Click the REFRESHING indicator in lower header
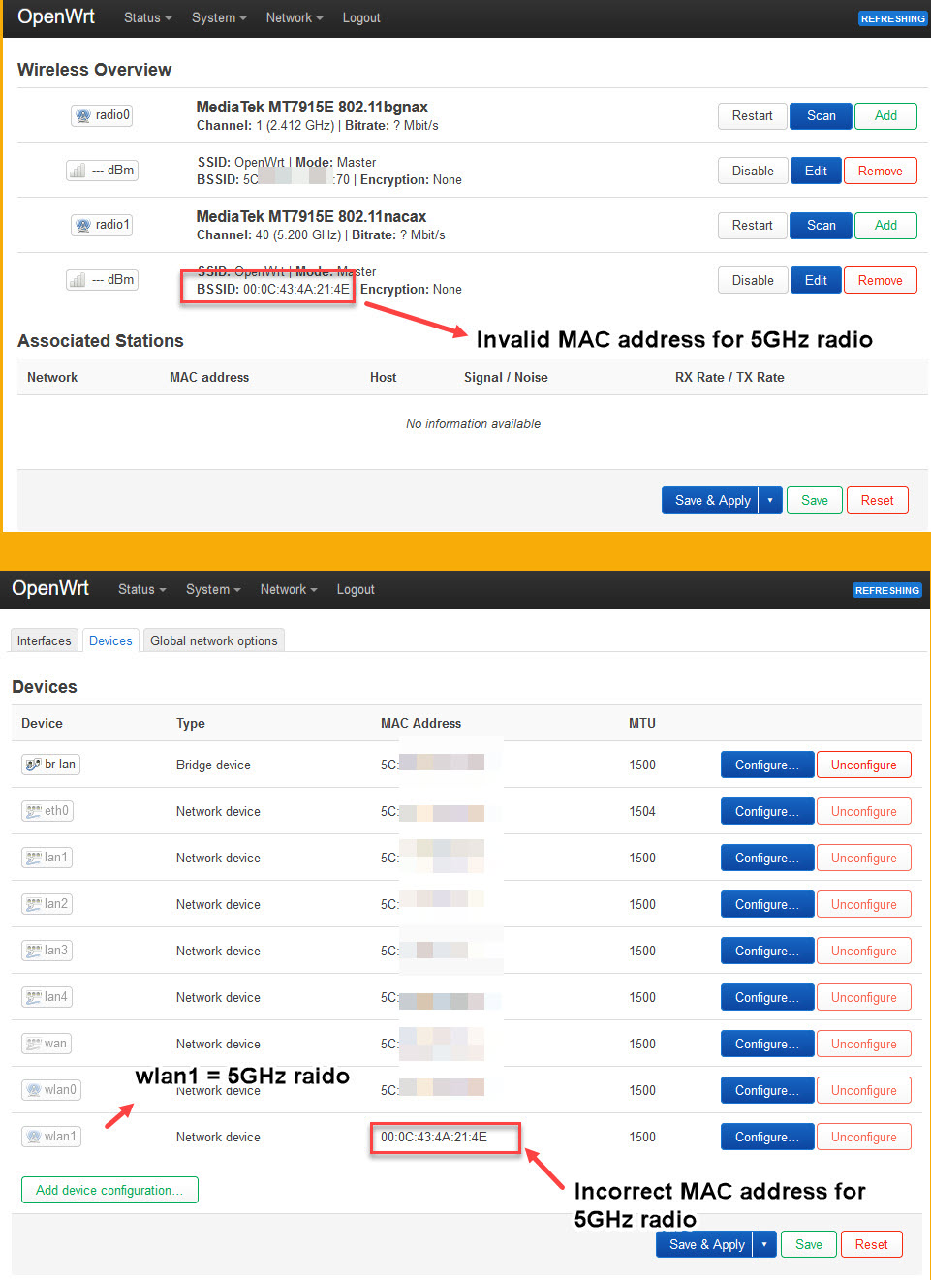 [x=886, y=590]
